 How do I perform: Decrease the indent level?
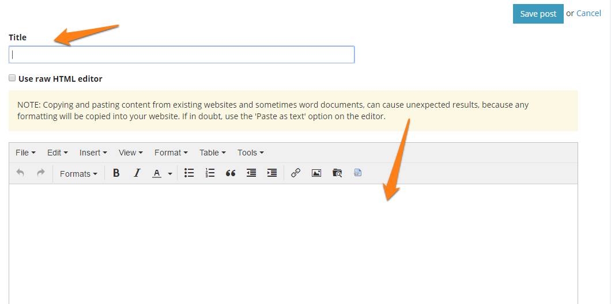pyautogui.click(x=251, y=173)
